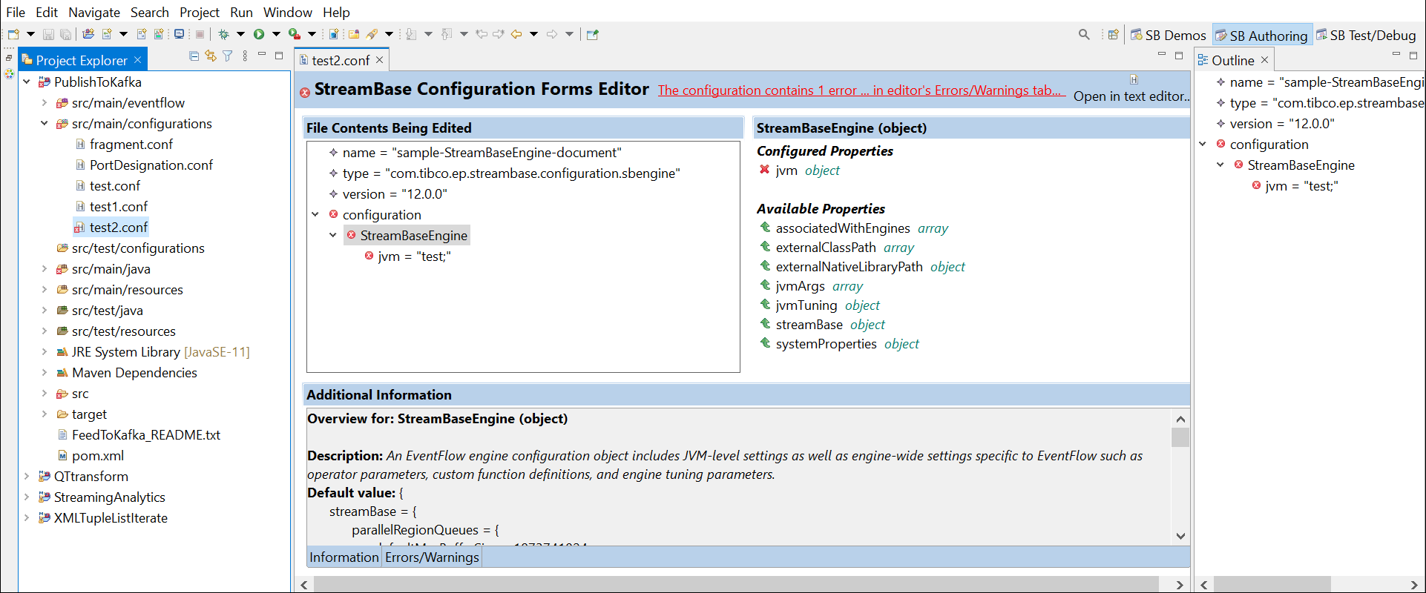Switch to the Errors/Warnings tab
The width and height of the screenshot is (1426, 593).
[x=432, y=557]
